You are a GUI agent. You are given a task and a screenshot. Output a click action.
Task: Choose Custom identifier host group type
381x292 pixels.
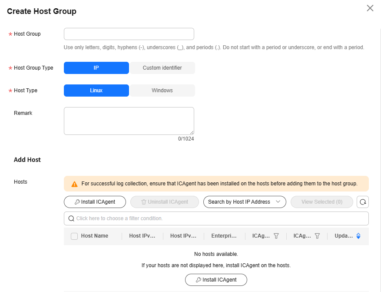coord(162,68)
